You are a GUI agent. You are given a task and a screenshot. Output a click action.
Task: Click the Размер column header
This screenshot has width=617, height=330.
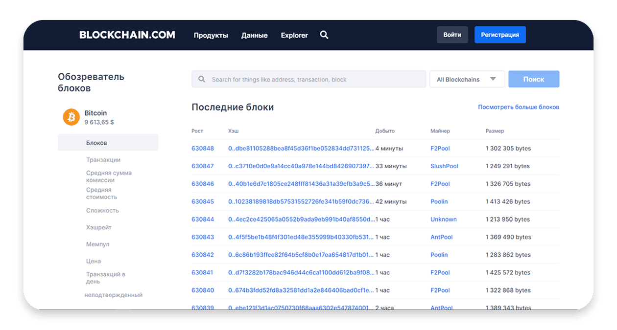click(x=495, y=131)
